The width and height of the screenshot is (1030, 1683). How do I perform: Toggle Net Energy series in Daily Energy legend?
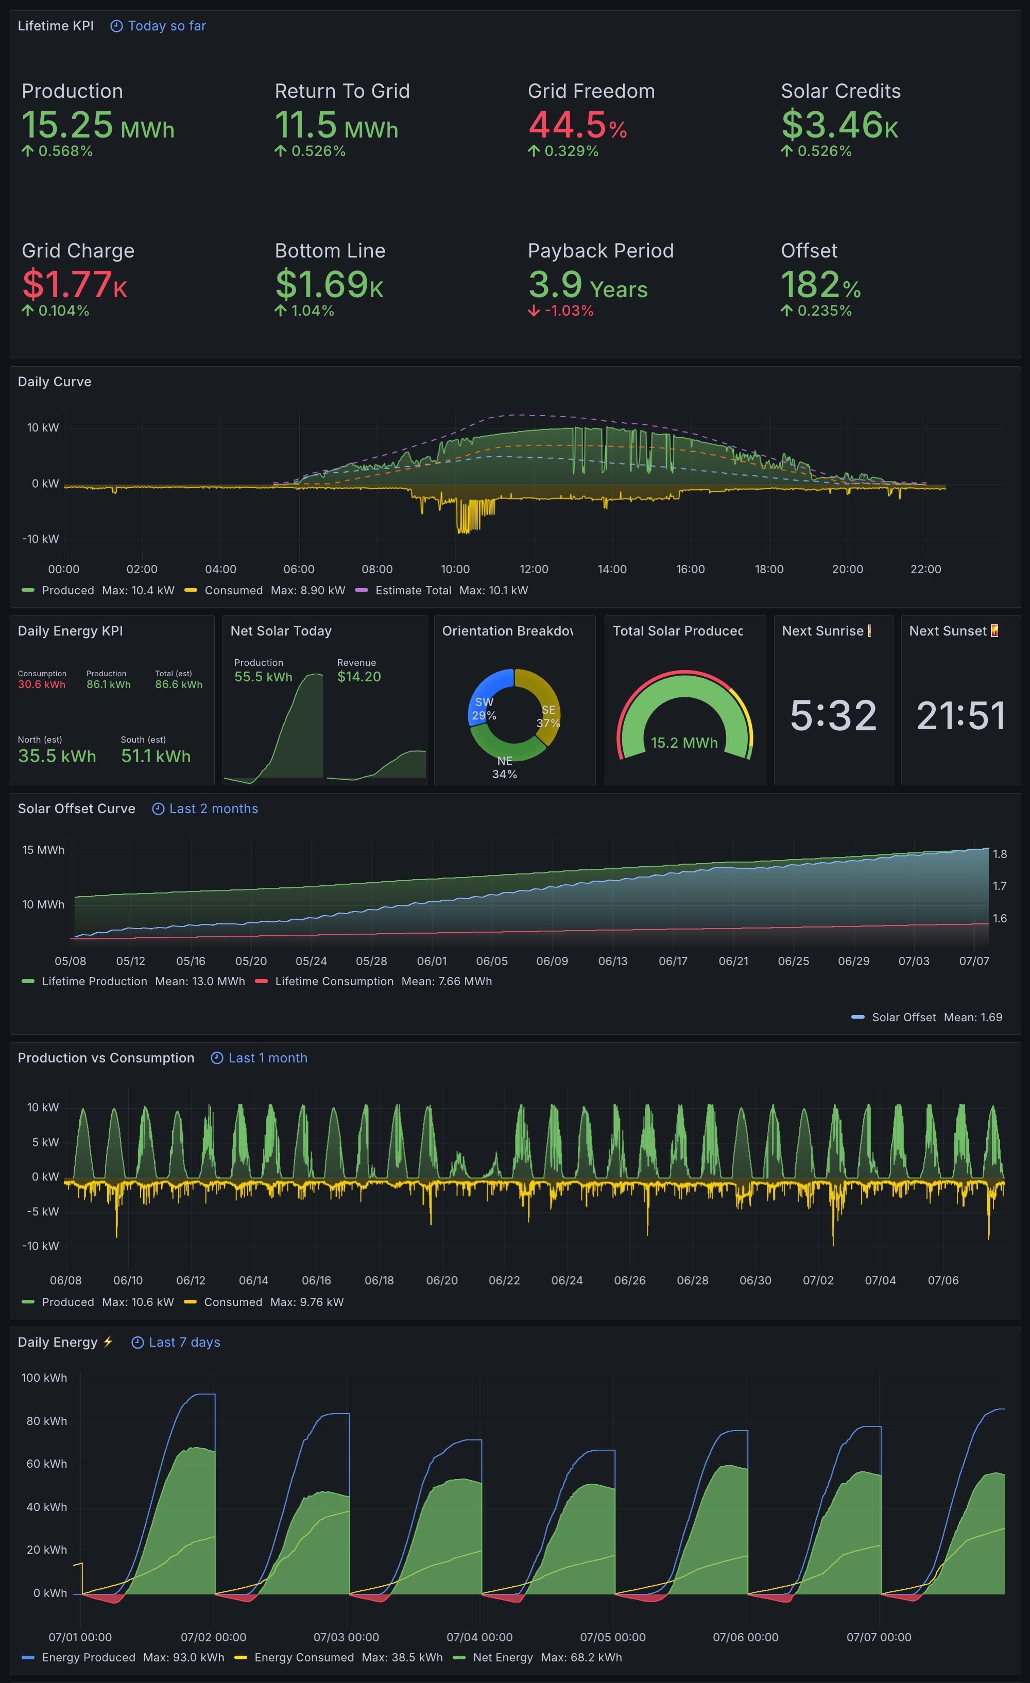(502, 1657)
